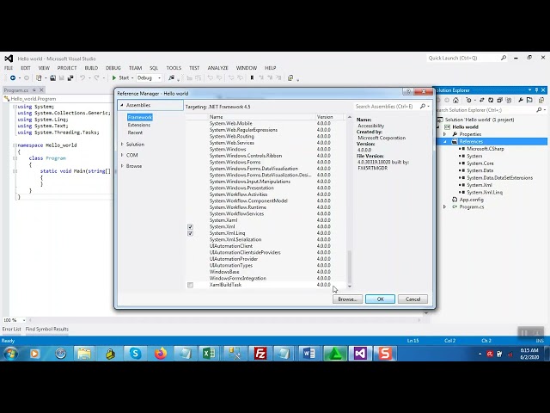The width and height of the screenshot is (550, 413).
Task: Click the assemblies list vertical scrollbar thumb
Action: pos(350,266)
